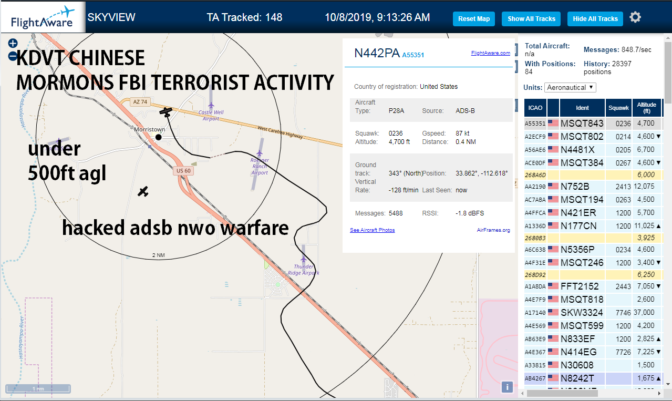This screenshot has width=672, height=401.
Task: Select the N421ER row ident
Action: 578,213
